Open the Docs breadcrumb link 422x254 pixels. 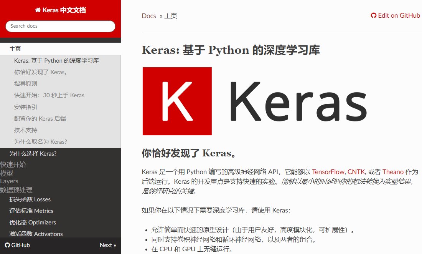click(149, 16)
